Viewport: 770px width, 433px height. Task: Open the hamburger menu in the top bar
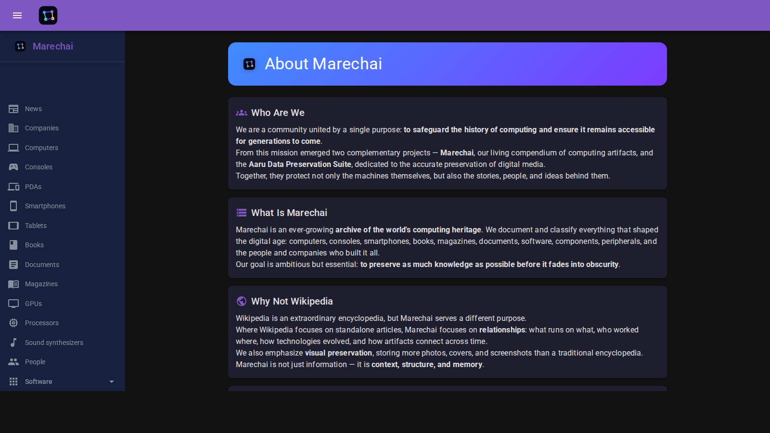[17, 15]
